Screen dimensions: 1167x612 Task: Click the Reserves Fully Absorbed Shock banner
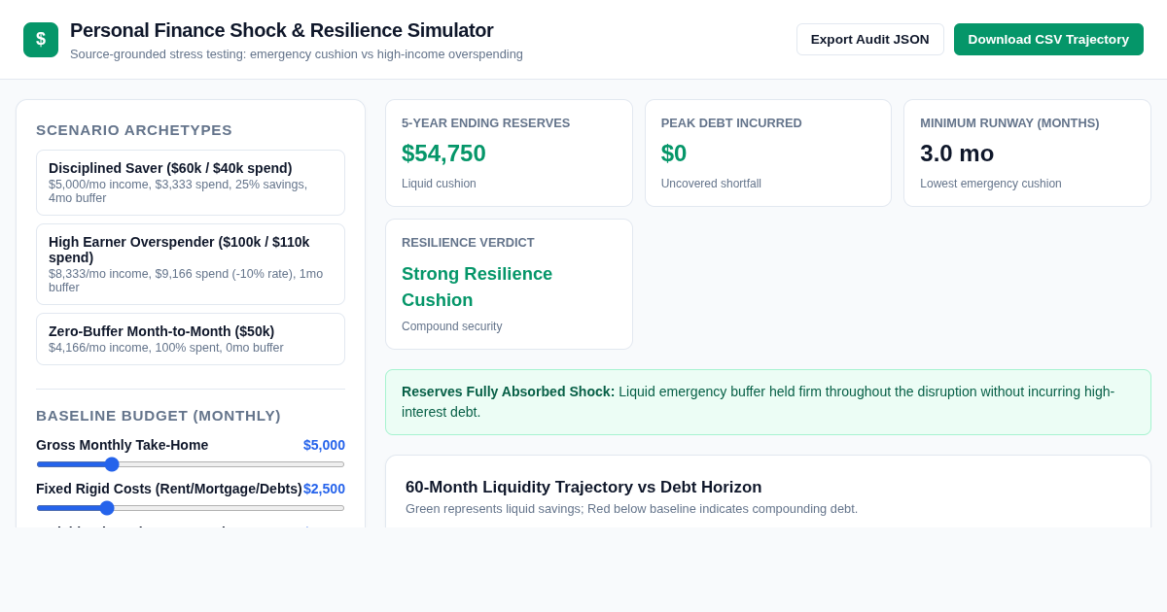[768, 402]
